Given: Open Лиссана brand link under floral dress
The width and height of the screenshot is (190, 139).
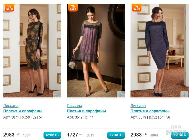Looking at the screenshot, I should click(x=11, y=106).
